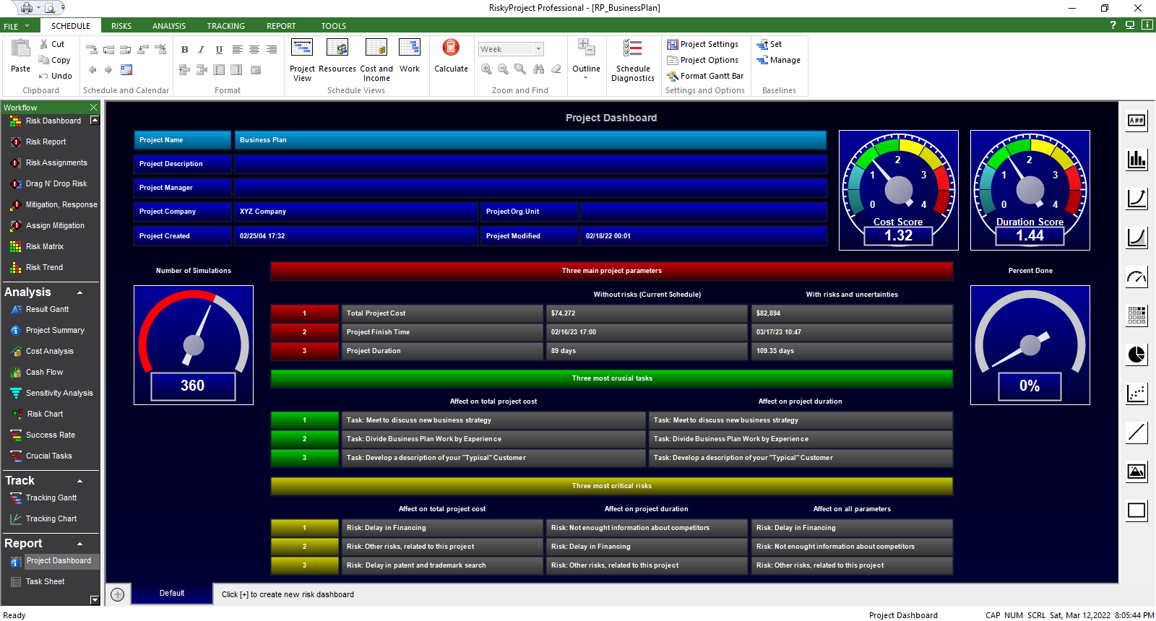Select the Default dashboard tab
The width and height of the screenshot is (1156, 621).
click(172, 594)
